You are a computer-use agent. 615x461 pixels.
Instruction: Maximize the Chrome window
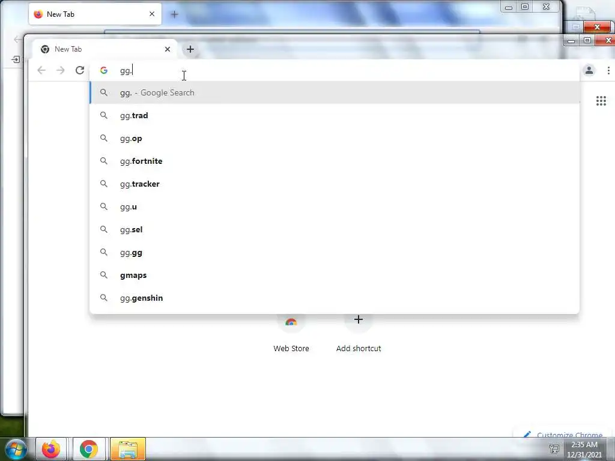coord(587,40)
